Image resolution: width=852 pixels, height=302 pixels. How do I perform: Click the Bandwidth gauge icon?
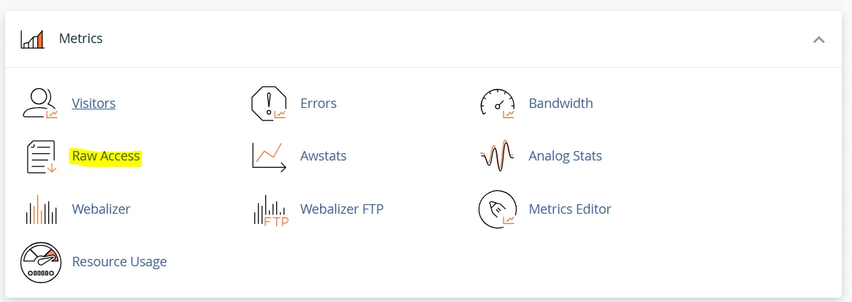[498, 104]
